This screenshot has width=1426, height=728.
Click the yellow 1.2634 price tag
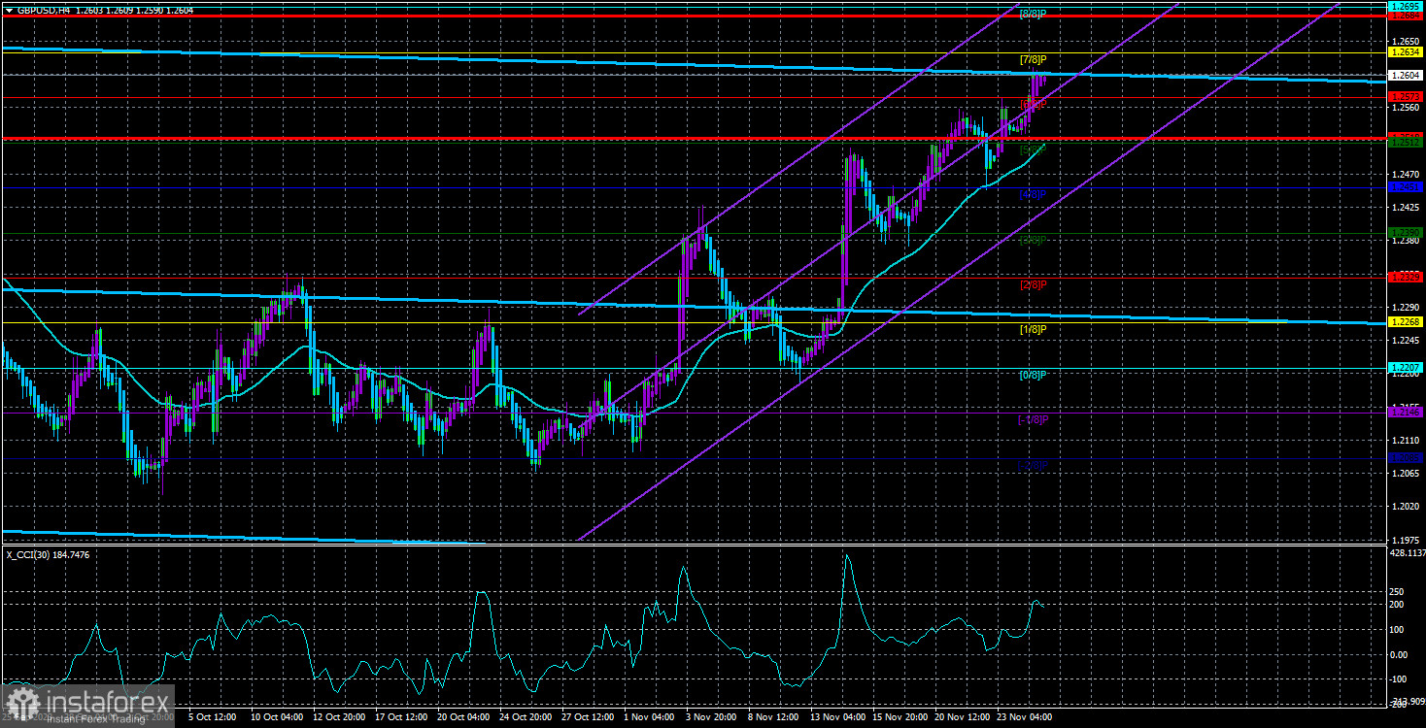[x=1405, y=52]
